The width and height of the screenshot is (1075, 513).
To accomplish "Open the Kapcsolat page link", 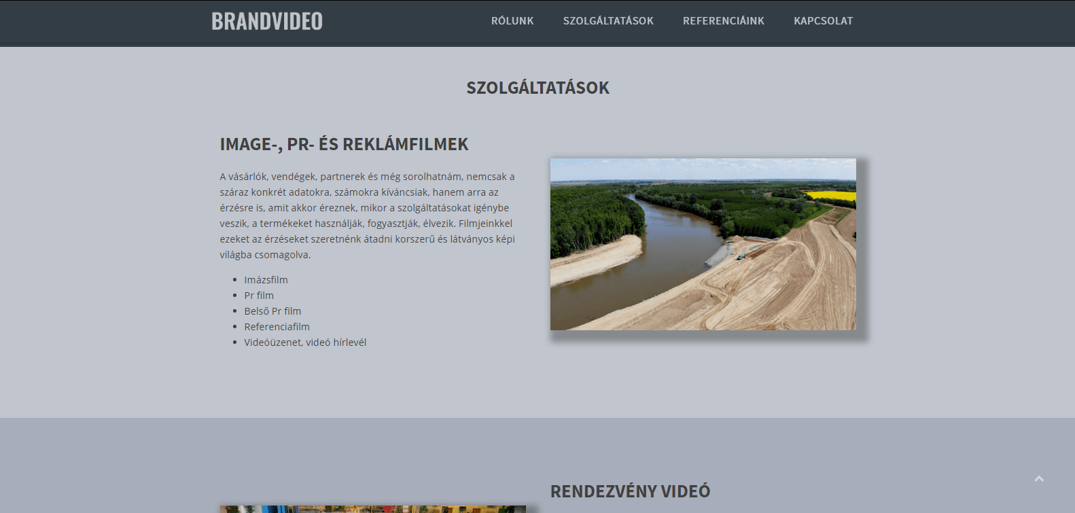I will pos(823,21).
